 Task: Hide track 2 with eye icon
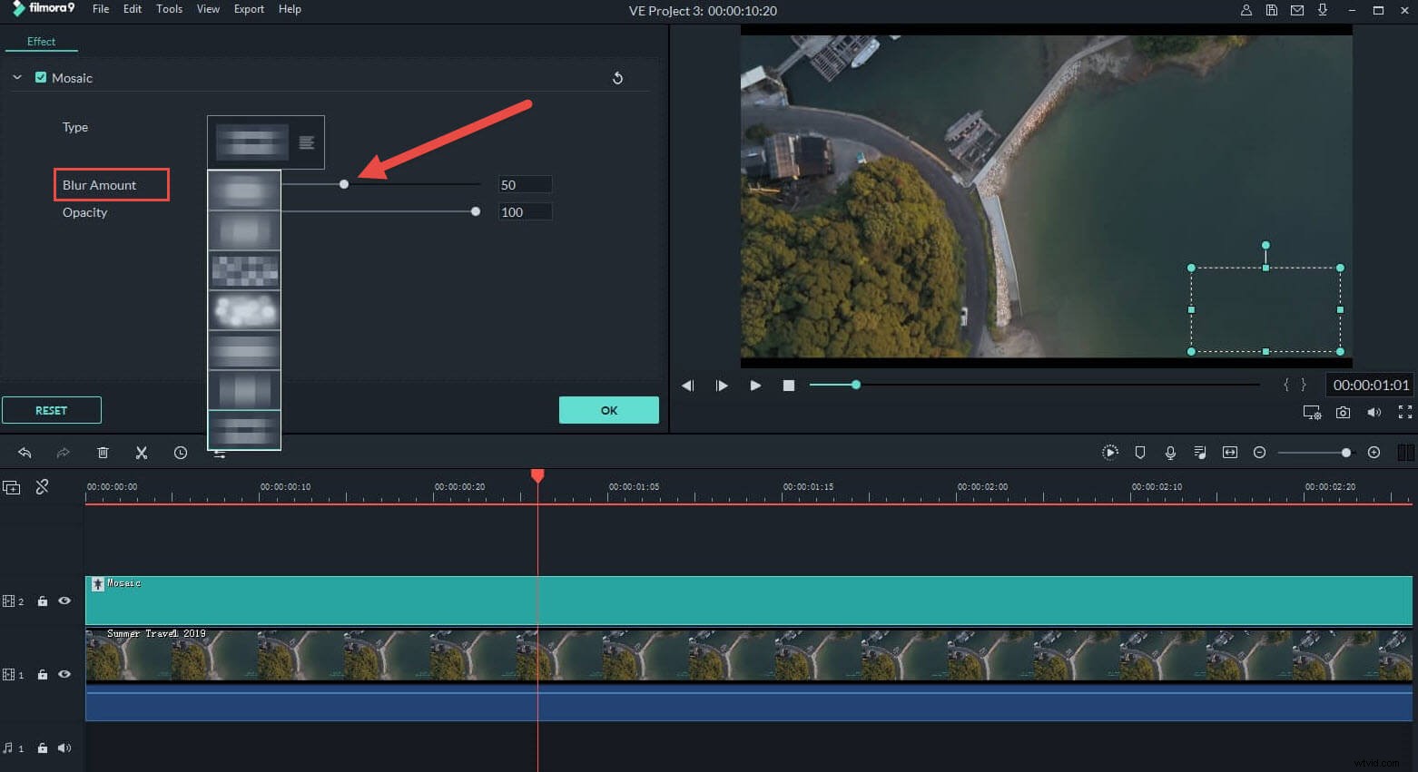[x=64, y=601]
